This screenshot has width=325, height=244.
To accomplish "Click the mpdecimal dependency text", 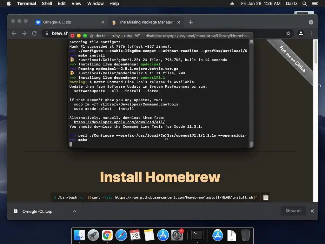I will coord(150,64).
